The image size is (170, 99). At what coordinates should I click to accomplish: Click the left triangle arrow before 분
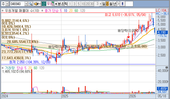pyautogui.click(x=56, y=4)
